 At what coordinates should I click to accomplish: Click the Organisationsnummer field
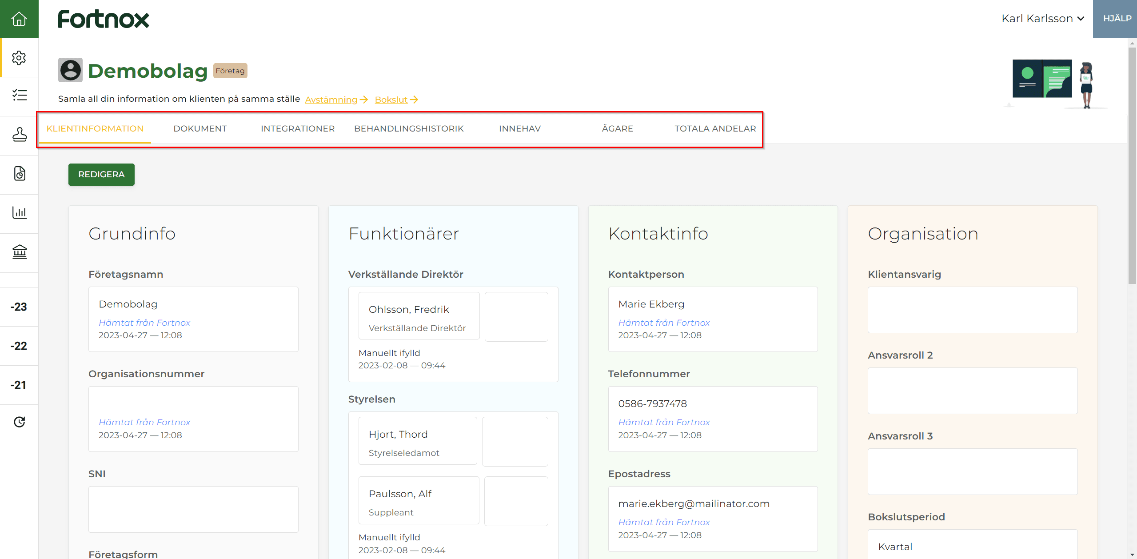pyautogui.click(x=193, y=419)
